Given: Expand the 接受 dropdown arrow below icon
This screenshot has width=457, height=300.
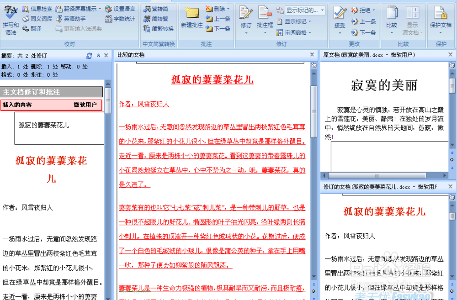Looking at the screenshot, I should click(x=340, y=33).
